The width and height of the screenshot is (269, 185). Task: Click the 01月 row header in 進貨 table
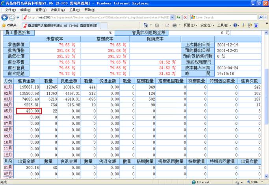[8, 87]
